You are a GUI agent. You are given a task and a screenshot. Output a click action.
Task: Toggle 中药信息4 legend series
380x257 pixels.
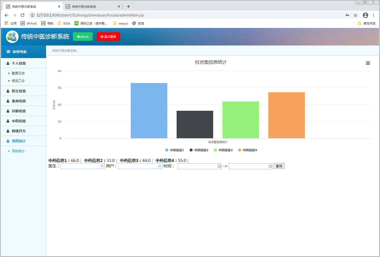(x=247, y=150)
